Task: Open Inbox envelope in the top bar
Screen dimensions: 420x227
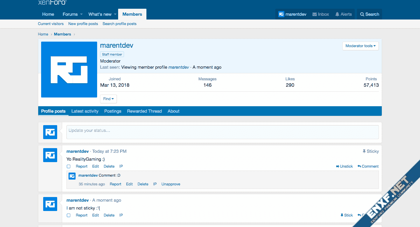Action: pyautogui.click(x=315, y=14)
